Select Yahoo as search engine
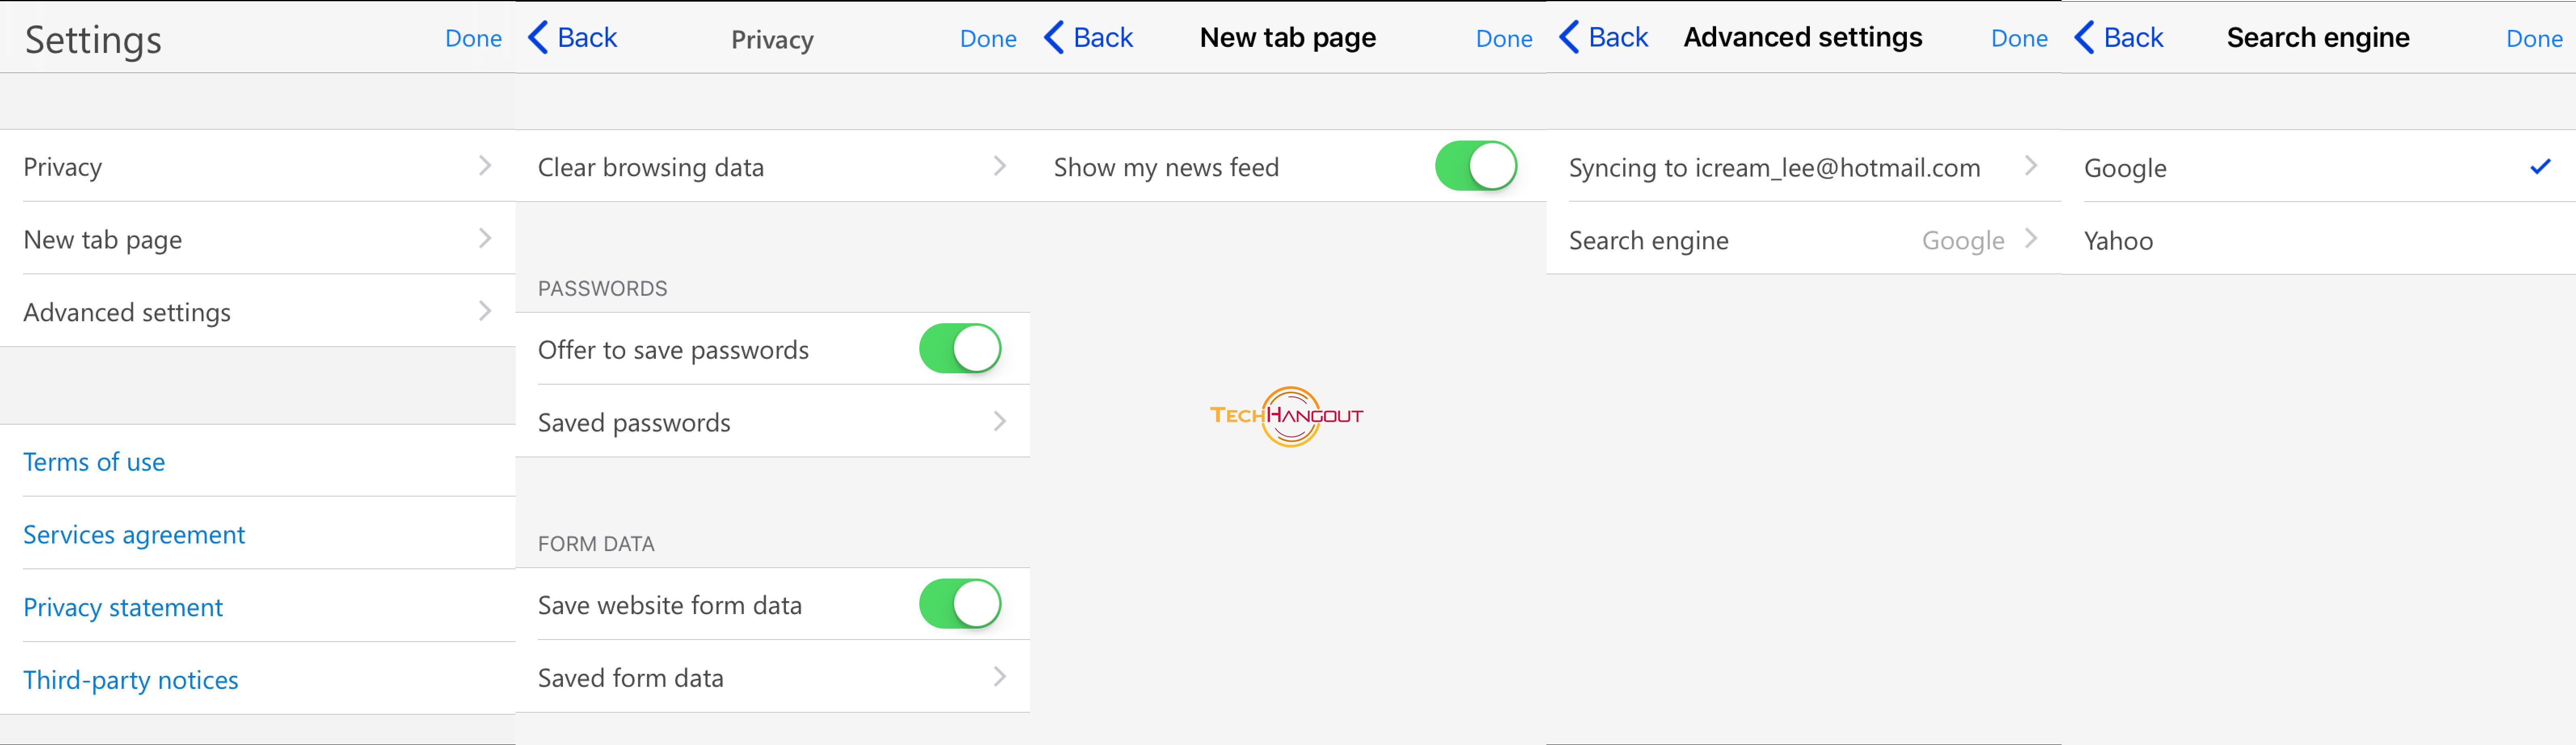Image resolution: width=2576 pixels, height=745 pixels. point(2318,240)
